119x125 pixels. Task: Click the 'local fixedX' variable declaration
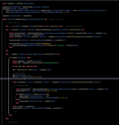point(18,106)
